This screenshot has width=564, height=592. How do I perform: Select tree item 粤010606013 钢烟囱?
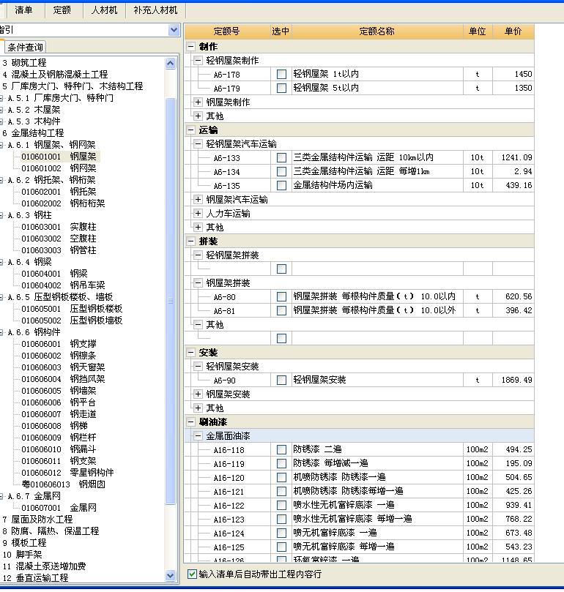coord(64,484)
